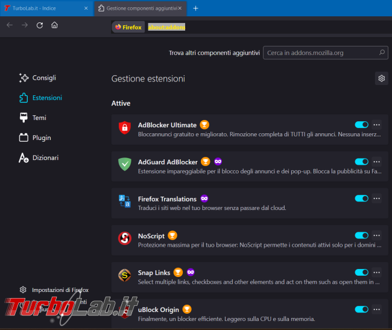Open Impostazioni di Firefox
Image resolution: width=392 pixels, height=330 pixels.
click(54, 290)
